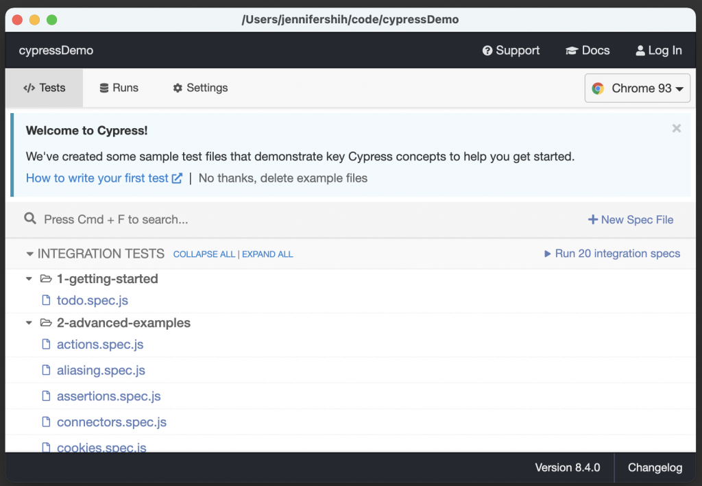
Task: Click the window title path text
Action: click(x=350, y=20)
